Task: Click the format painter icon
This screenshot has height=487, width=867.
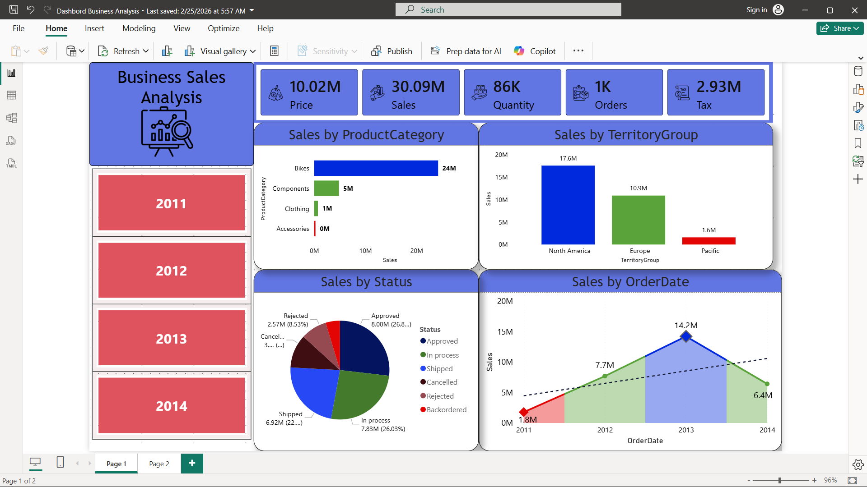Action: pos(43,51)
